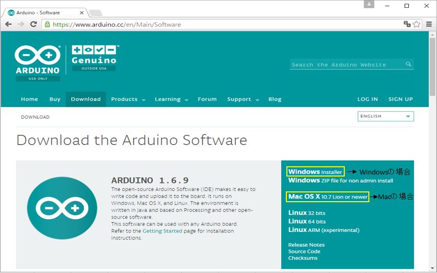Close the Arduino - Software tab

pyautogui.click(x=81, y=12)
